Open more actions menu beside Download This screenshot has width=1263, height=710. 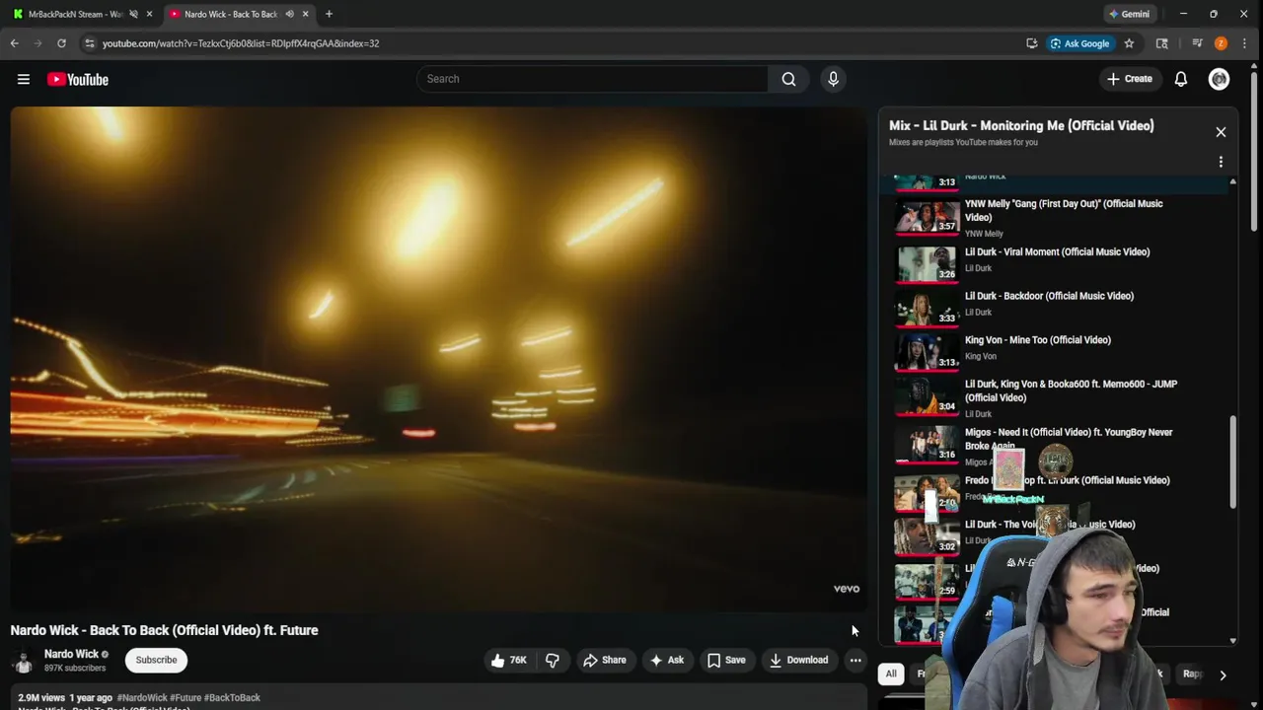pyautogui.click(x=855, y=660)
